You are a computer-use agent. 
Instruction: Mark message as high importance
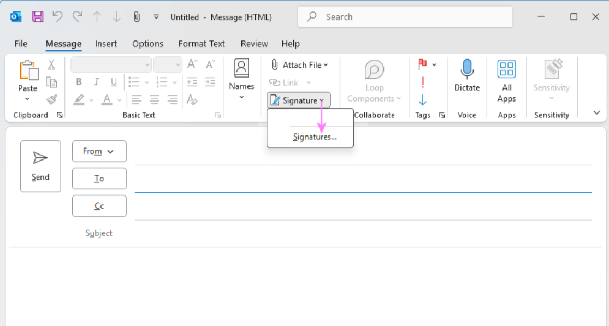point(422,83)
